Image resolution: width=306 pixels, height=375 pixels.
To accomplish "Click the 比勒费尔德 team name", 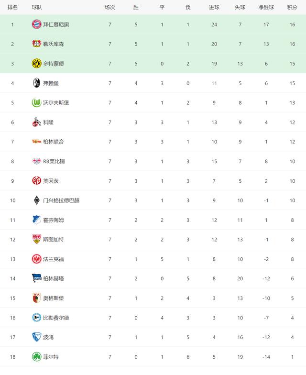I will coord(56,318).
